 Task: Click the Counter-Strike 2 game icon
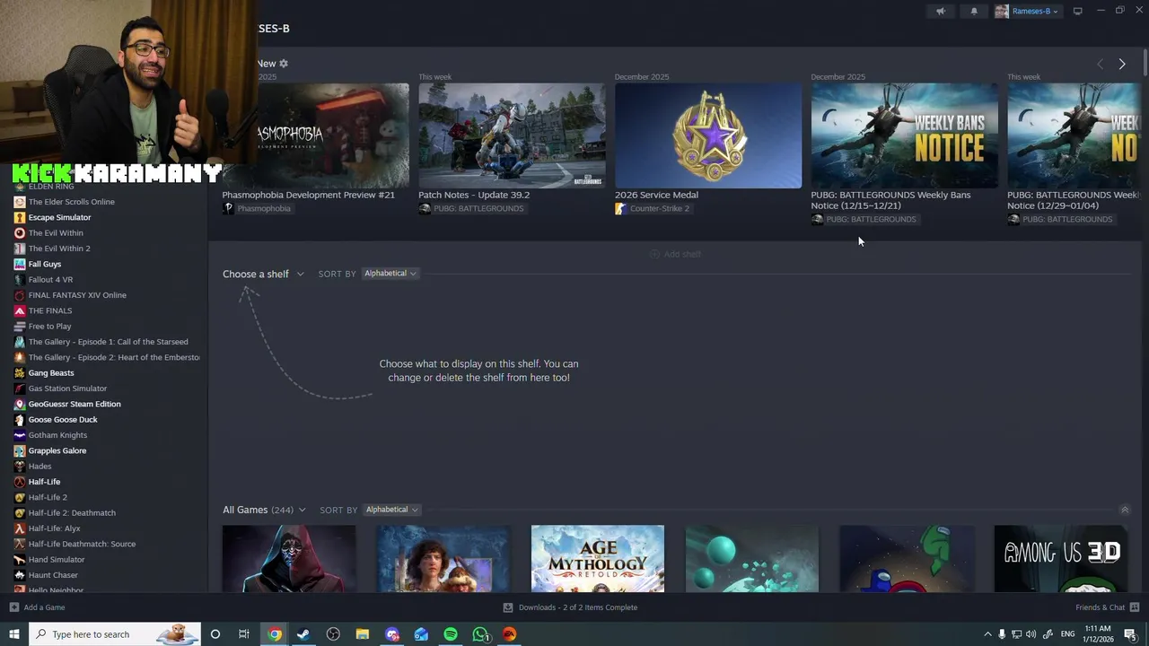[x=620, y=208]
